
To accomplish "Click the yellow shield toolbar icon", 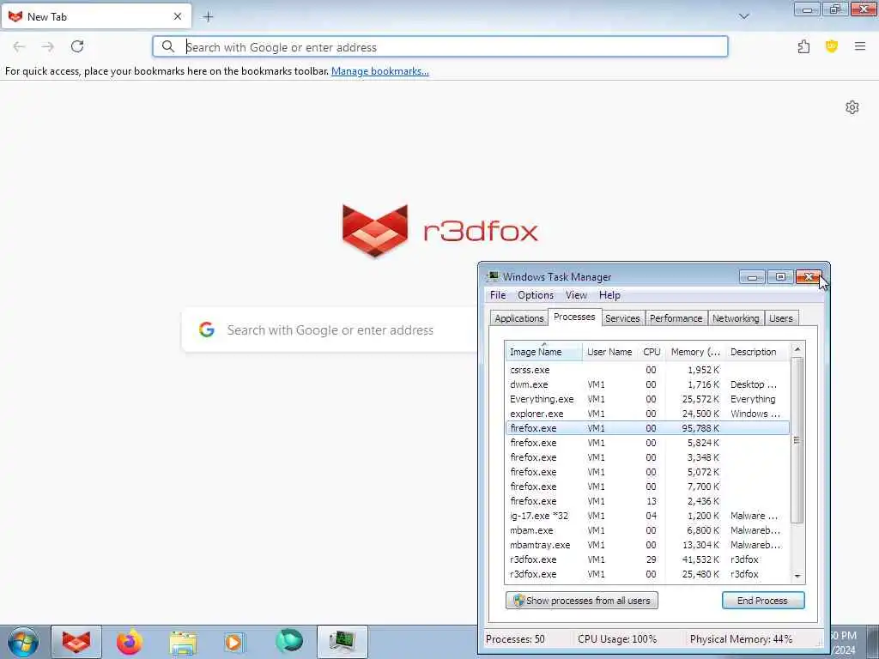I will [831, 46].
